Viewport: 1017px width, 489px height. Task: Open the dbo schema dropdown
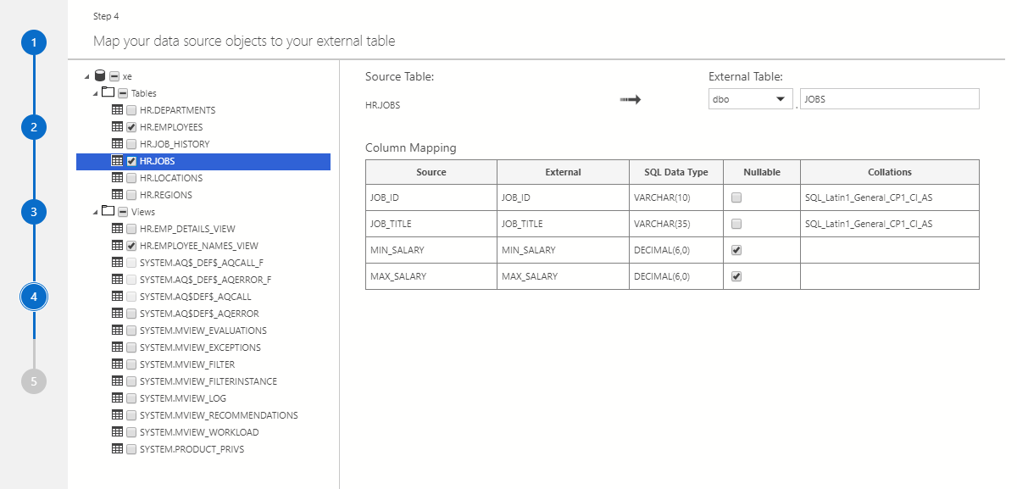click(x=781, y=98)
